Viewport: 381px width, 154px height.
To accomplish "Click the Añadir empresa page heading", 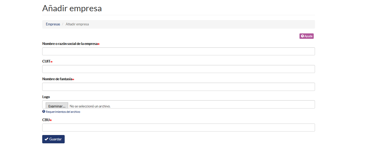I will pyautogui.click(x=72, y=8).
